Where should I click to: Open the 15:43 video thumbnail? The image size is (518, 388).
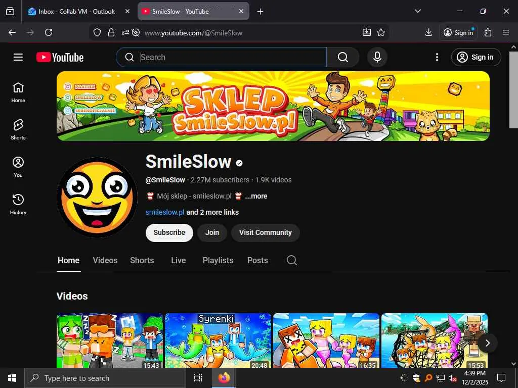pyautogui.click(x=110, y=341)
